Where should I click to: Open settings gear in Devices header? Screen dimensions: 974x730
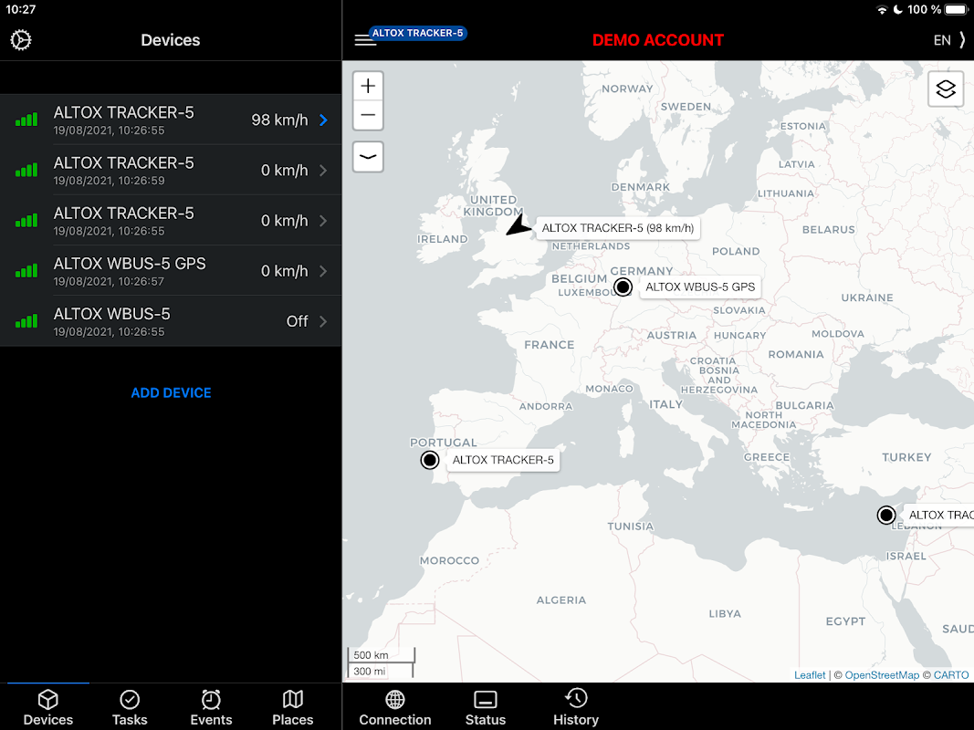20,40
